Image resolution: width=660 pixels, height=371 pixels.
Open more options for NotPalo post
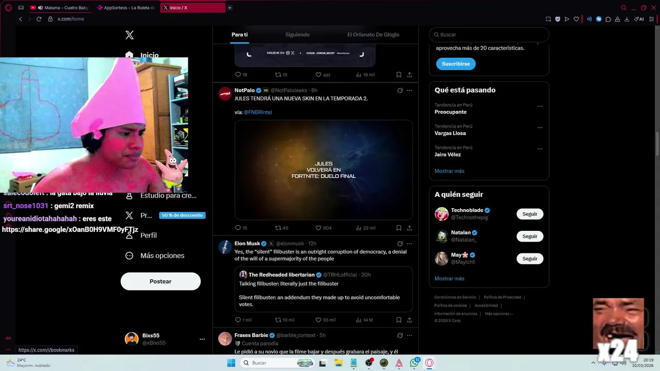409,91
